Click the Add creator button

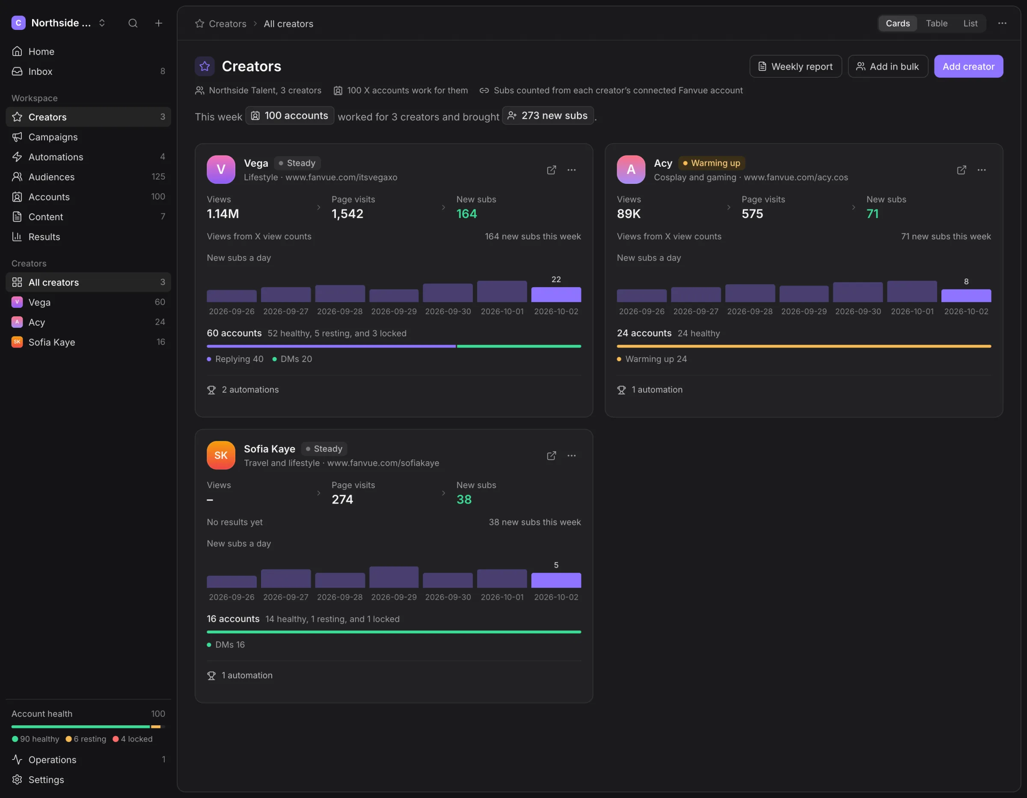click(968, 67)
